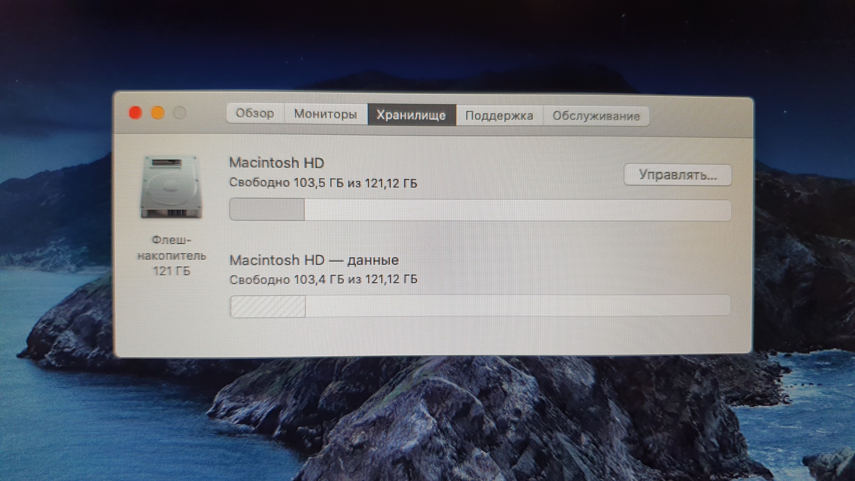
Task: Go to the Обслуживание tab
Action: 596,116
